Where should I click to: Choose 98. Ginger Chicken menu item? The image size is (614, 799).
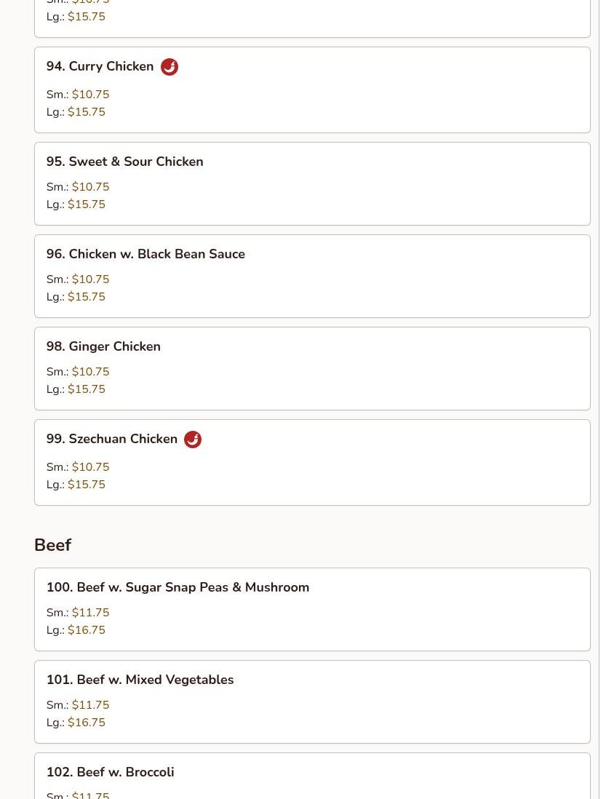(103, 346)
